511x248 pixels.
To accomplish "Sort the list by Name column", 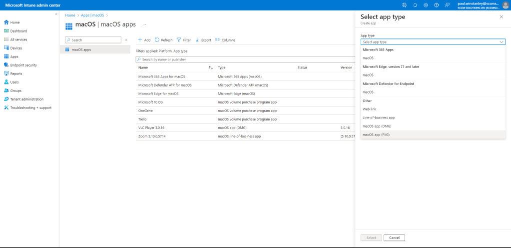I will pos(211,67).
